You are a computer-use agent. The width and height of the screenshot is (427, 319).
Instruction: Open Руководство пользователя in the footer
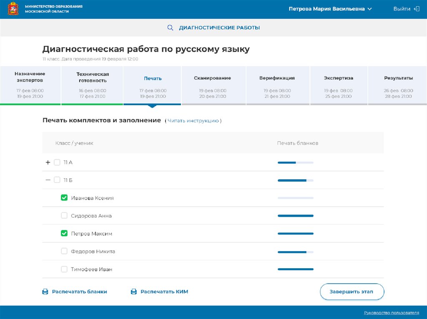[x=391, y=313]
